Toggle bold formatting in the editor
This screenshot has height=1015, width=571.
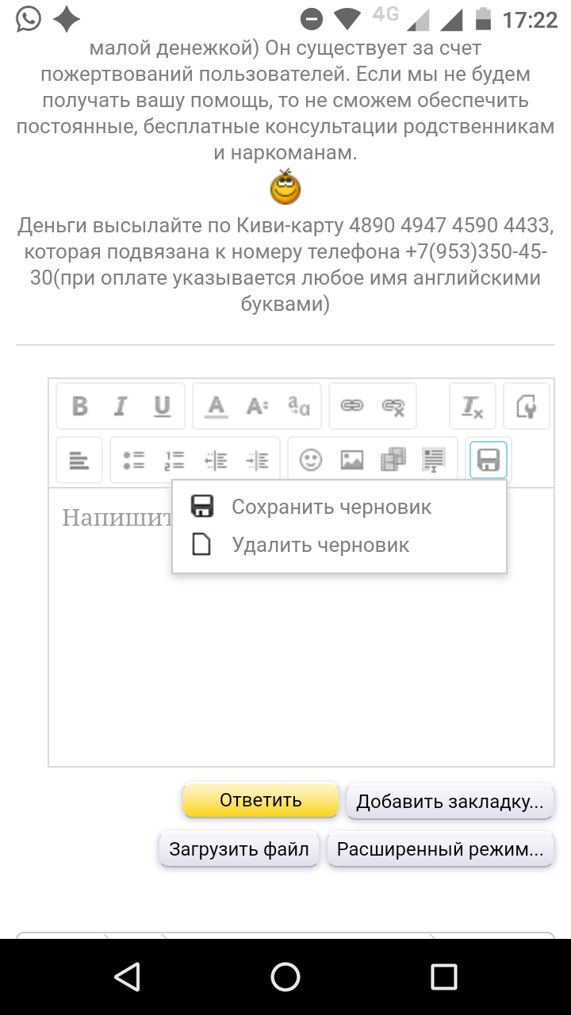coord(80,406)
